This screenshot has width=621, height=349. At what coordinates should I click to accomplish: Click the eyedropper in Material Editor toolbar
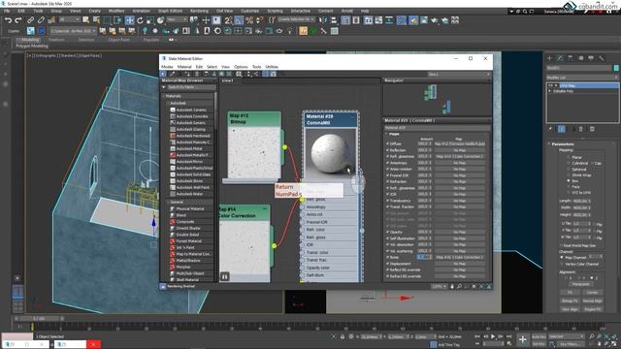(173, 74)
